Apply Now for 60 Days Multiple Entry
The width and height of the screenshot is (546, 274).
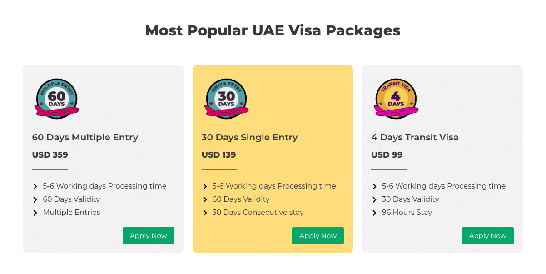click(149, 236)
